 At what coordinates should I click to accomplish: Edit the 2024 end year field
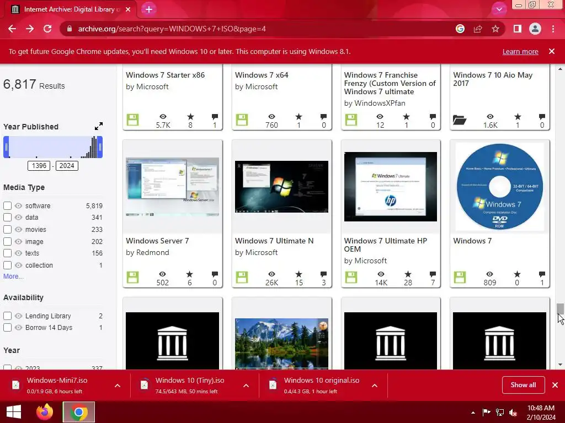point(67,166)
